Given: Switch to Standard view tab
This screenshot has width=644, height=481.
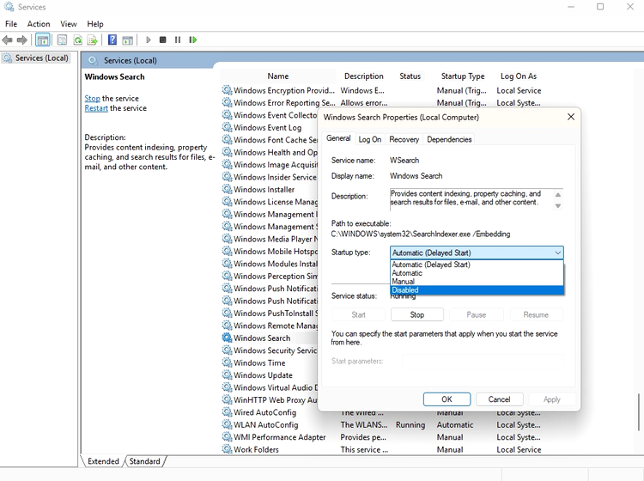Looking at the screenshot, I should pos(144,461).
